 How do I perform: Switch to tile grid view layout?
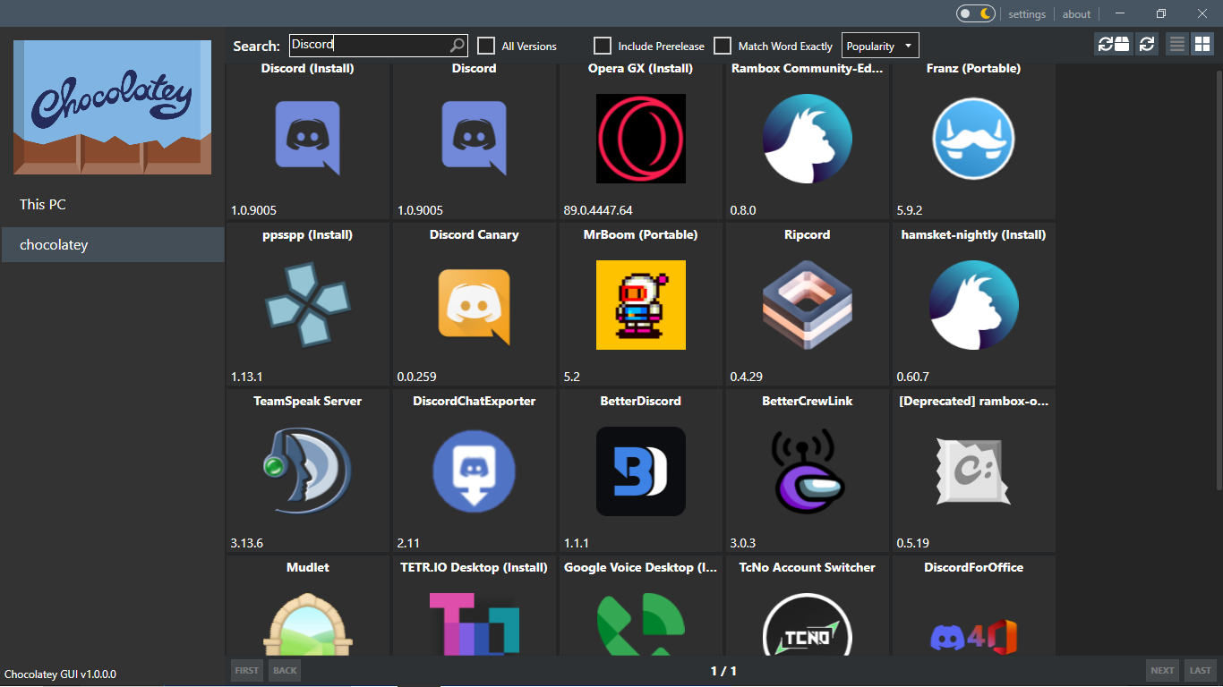[1202, 44]
